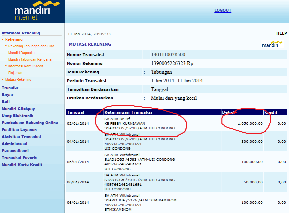Open Mandiri Kartu Kredit menu
The width and height of the screenshot is (289, 213).
22,165
